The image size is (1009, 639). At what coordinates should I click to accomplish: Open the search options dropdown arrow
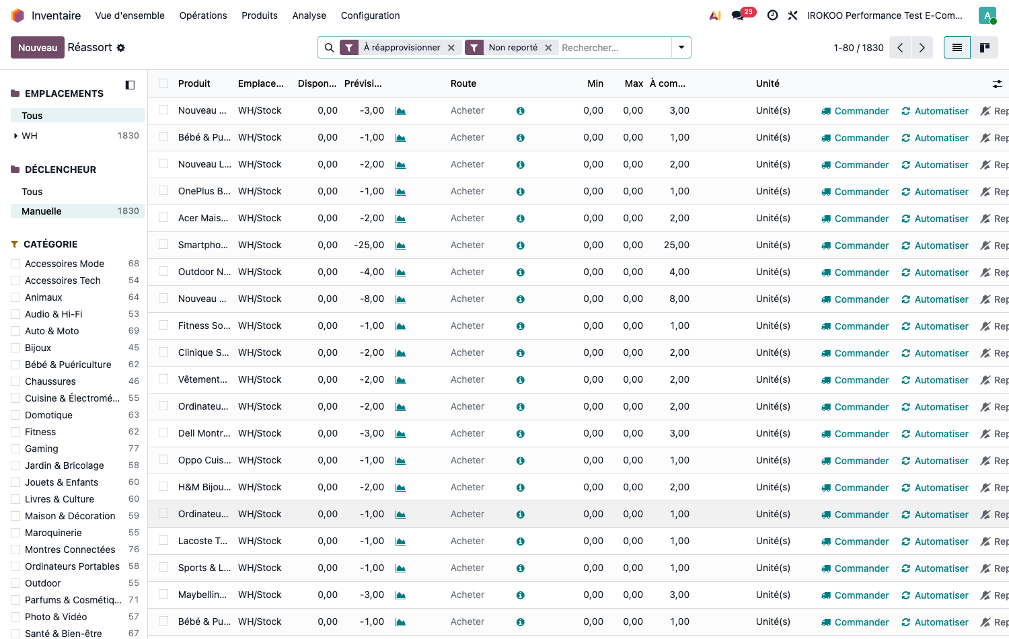click(x=681, y=48)
